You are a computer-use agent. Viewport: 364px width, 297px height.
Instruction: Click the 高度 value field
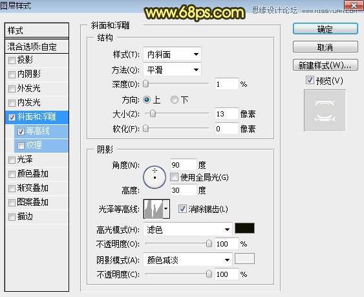[x=184, y=190]
